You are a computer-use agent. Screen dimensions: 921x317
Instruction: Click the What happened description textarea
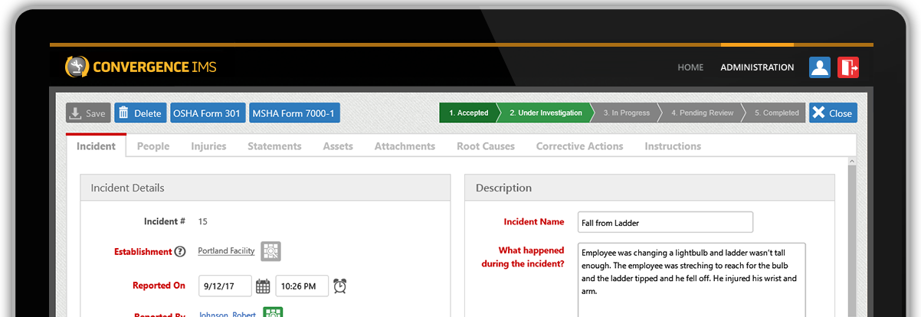pyautogui.click(x=692, y=280)
